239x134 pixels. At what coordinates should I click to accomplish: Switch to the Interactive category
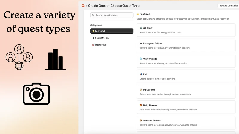tap(111, 45)
